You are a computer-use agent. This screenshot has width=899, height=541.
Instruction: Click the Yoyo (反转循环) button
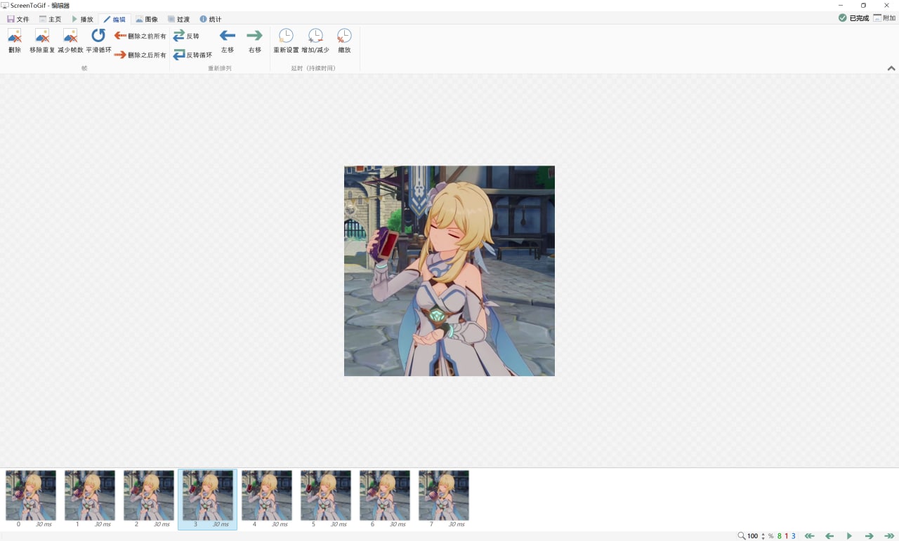tap(192, 55)
